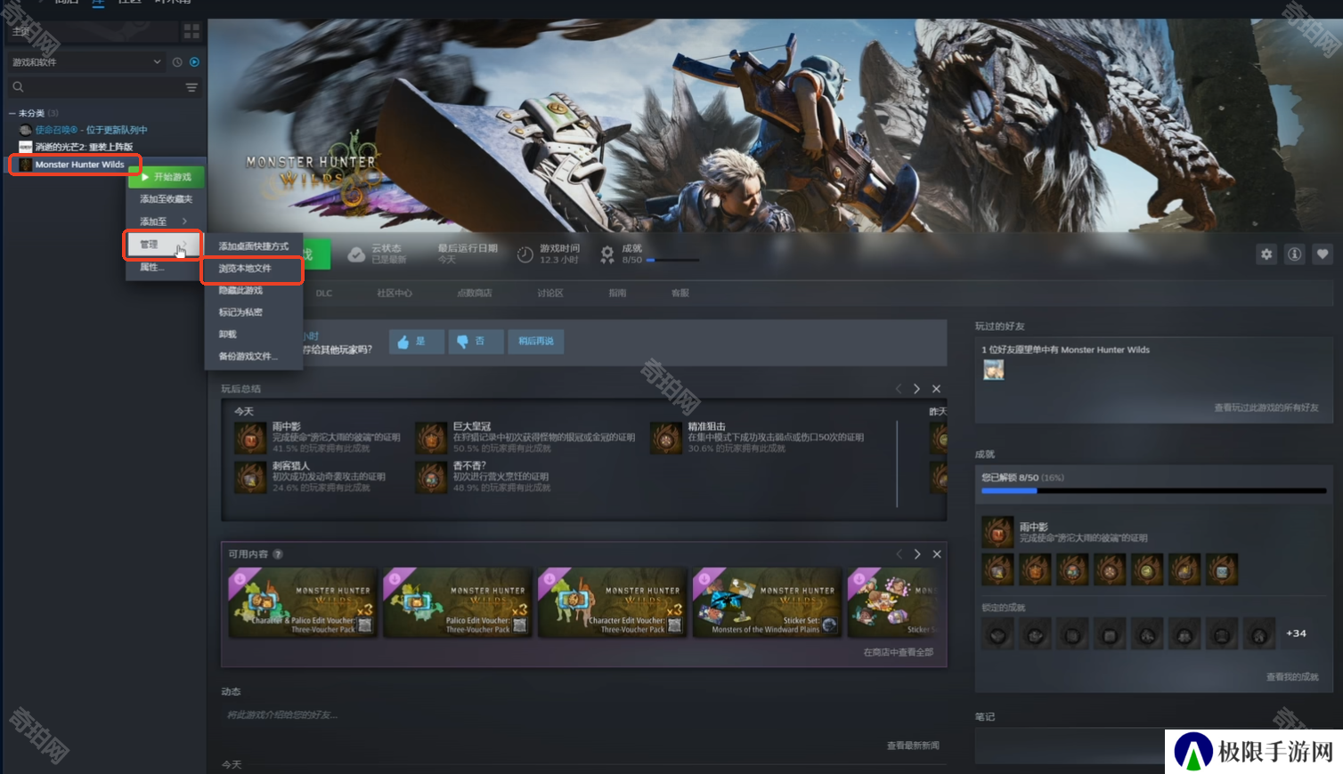The image size is (1343, 774).
Task: Open Character Edit Voucher Three-Voucher Pack thumbnail
Action: tap(613, 602)
